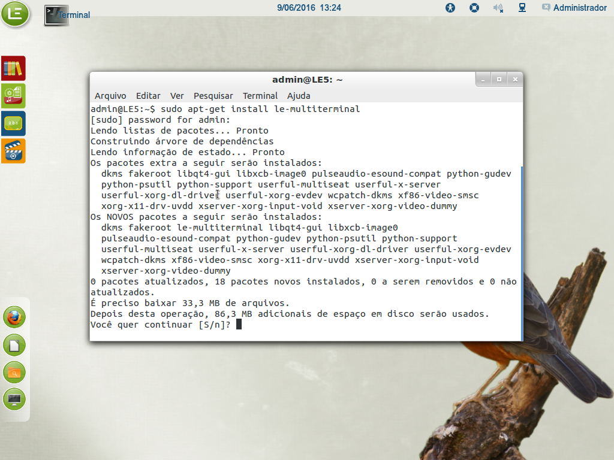Click the 'xserver-xorg-video-dummy' last package line
Image resolution: width=614 pixels, height=460 pixels.
tap(166, 271)
